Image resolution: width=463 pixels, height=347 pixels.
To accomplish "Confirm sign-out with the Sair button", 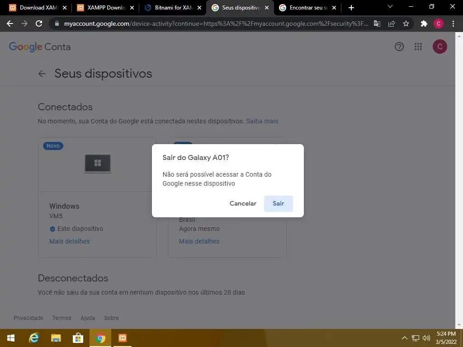I will click(278, 204).
